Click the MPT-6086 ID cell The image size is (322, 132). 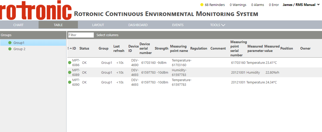[x=76, y=63]
